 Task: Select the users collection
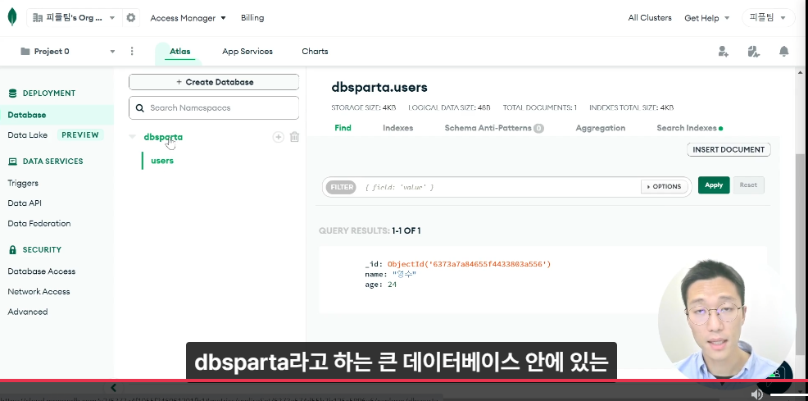(161, 161)
